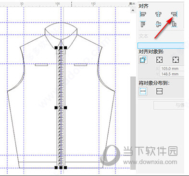Click the bottom-left handle of zipper

pos(56,167)
